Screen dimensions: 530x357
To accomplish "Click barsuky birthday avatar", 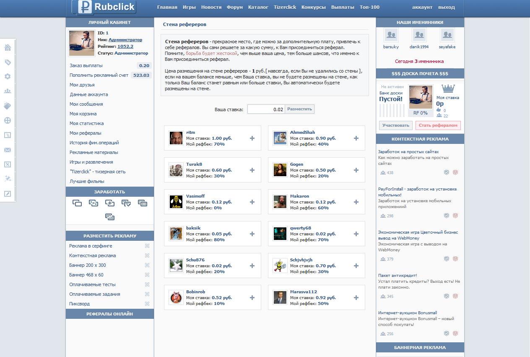I will [391, 35].
